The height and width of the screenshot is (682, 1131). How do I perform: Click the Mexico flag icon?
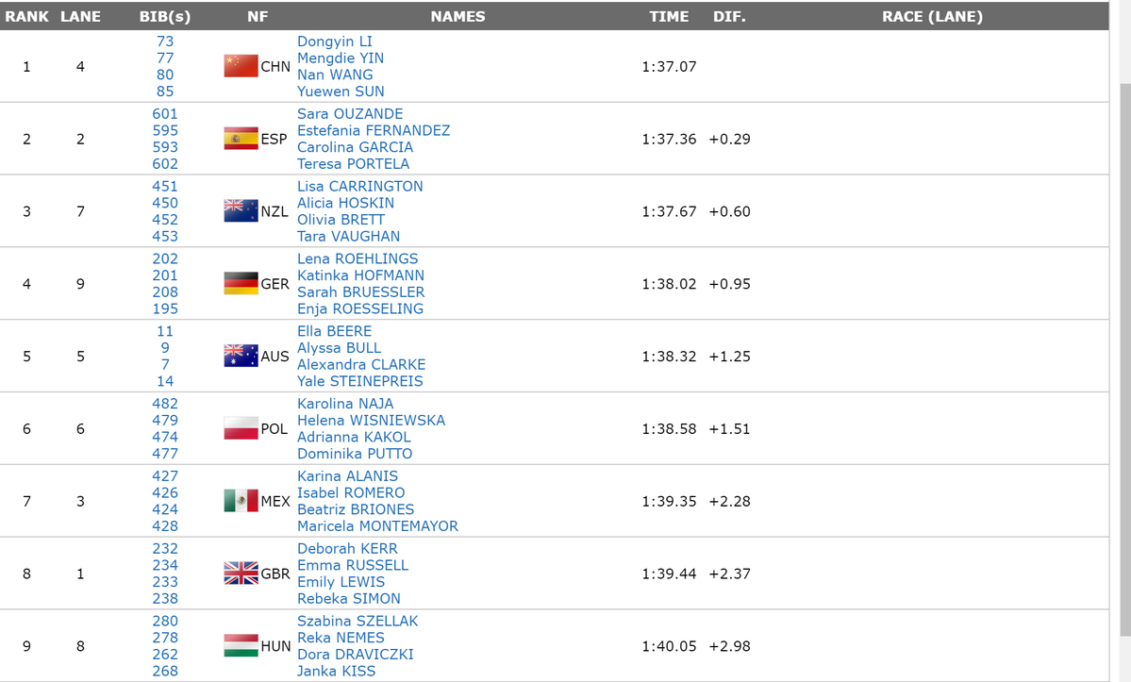[x=241, y=501]
